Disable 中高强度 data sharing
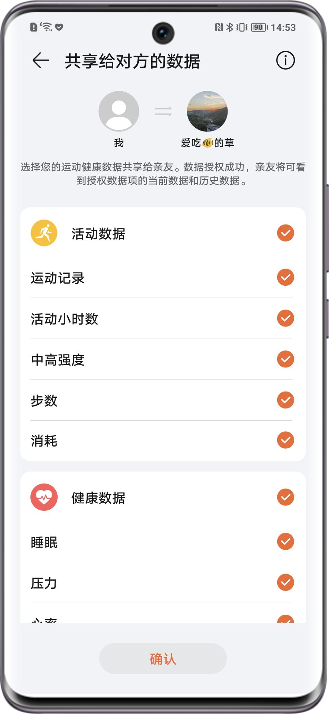Image resolution: width=329 pixels, height=714 pixels. [286, 359]
